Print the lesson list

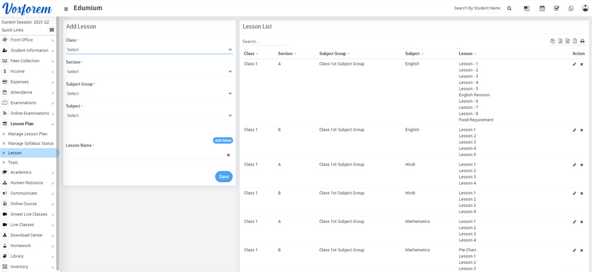click(582, 41)
